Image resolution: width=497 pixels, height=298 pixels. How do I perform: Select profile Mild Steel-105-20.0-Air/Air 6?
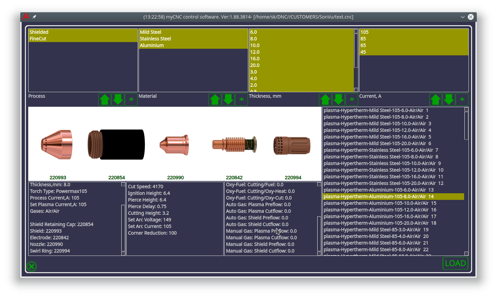(394, 144)
